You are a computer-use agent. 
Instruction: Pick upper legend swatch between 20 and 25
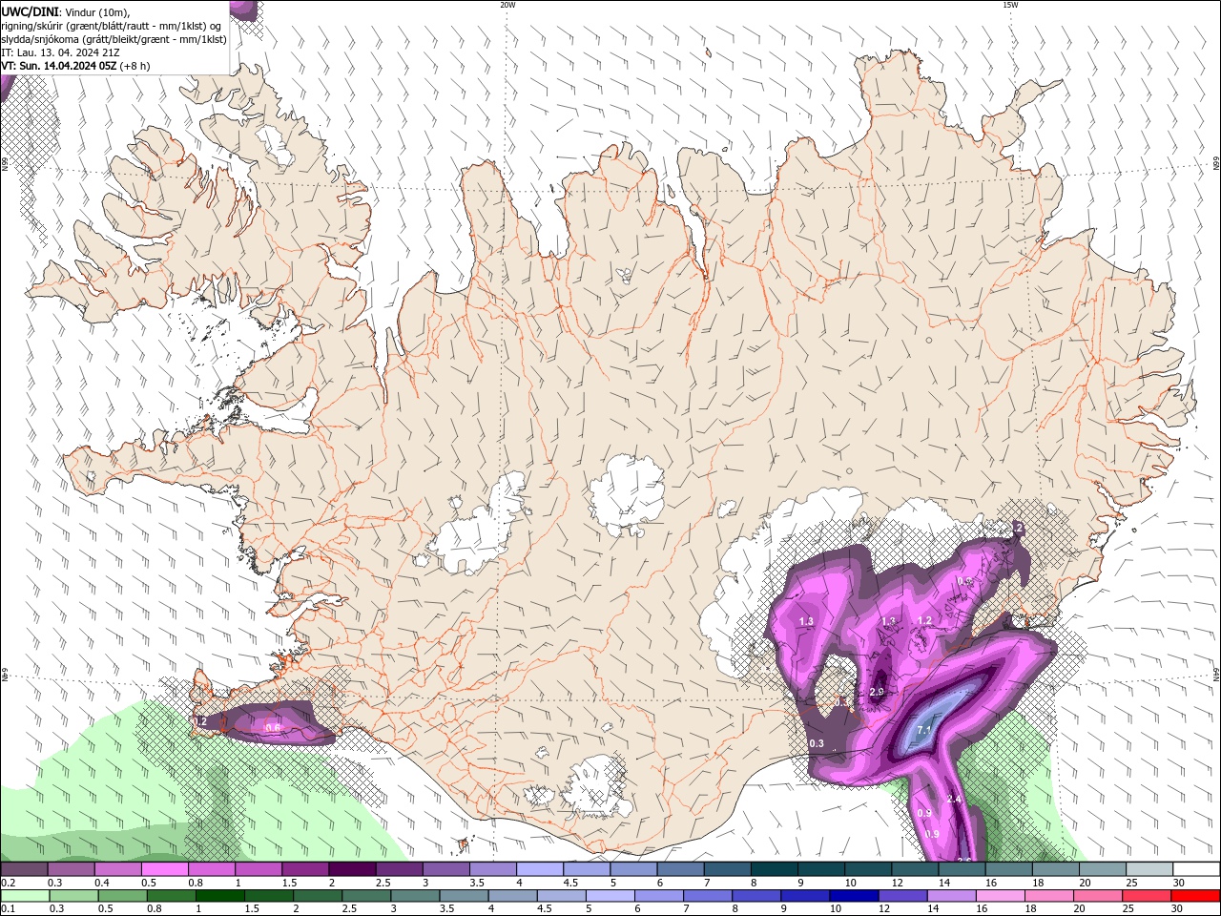pyautogui.click(x=1102, y=869)
